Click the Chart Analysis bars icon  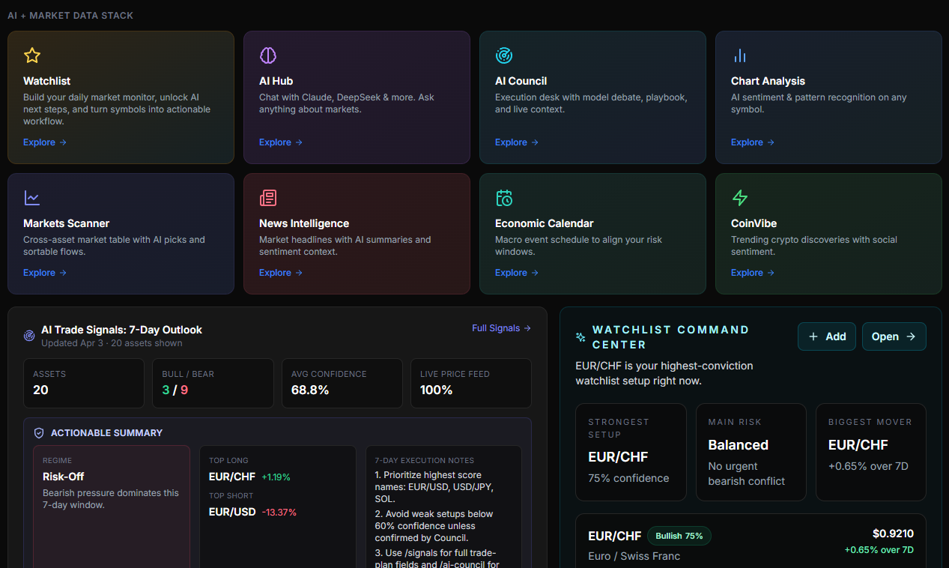point(740,55)
